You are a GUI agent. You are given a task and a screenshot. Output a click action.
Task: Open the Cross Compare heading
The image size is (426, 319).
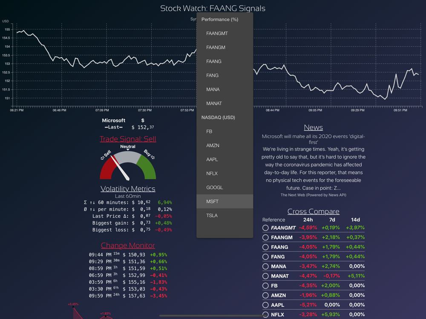pos(313,211)
